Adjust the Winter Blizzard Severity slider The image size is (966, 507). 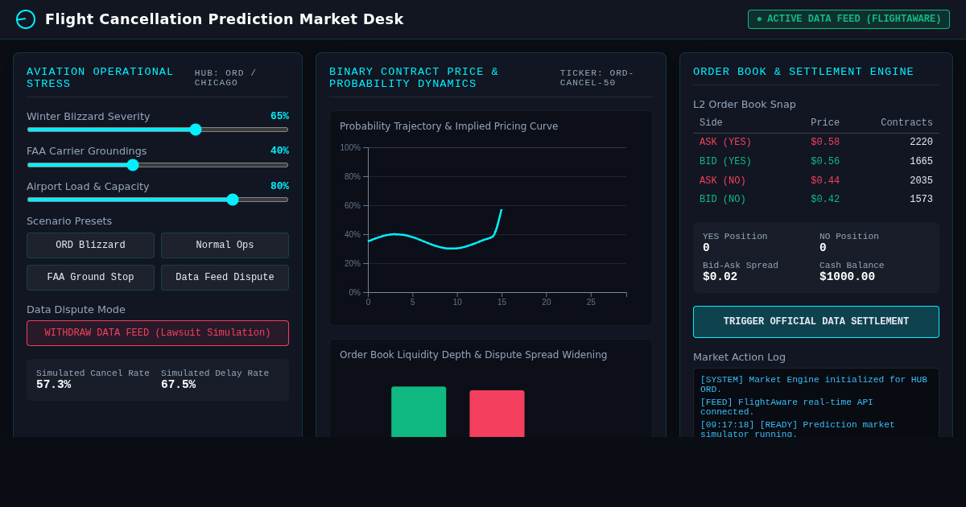click(158, 130)
